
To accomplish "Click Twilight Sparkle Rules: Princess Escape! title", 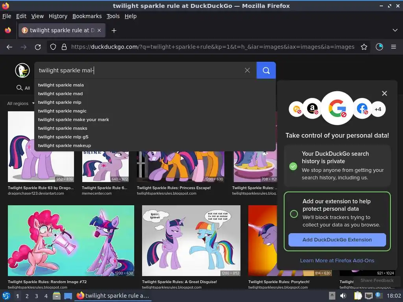I will (x=174, y=188).
